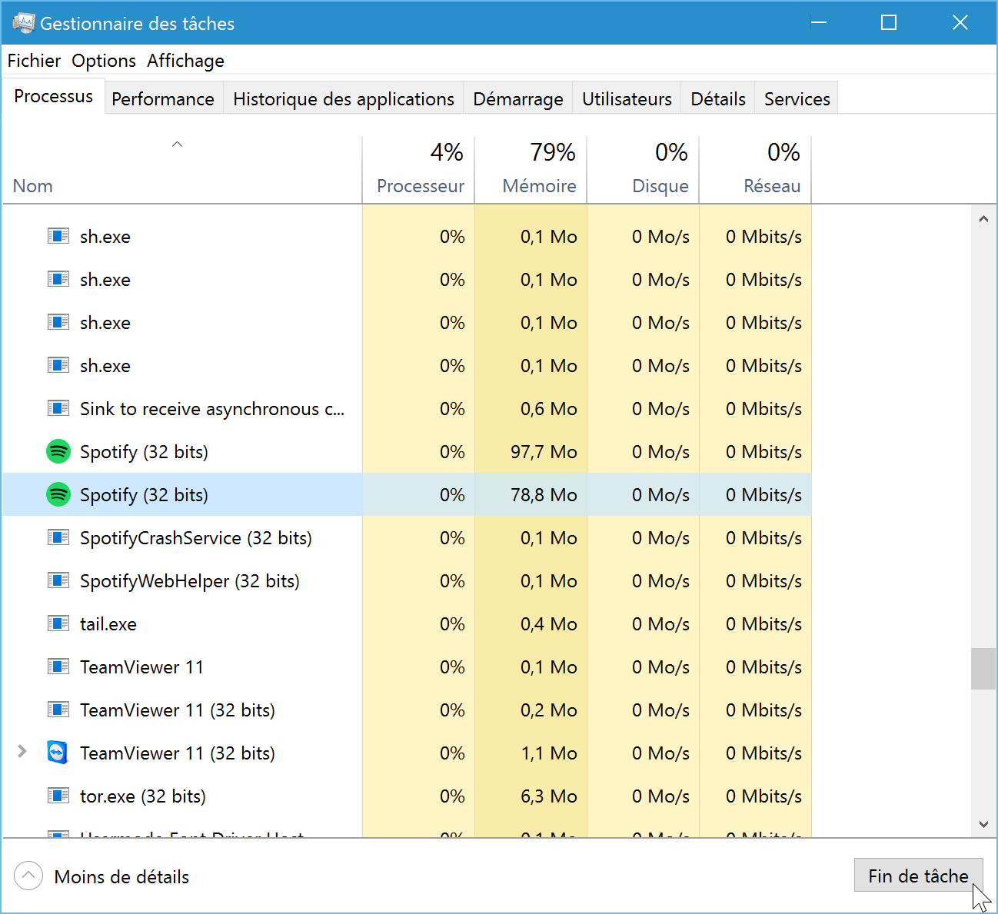Go to the Démarrage tab
Image resolution: width=998 pixels, height=914 pixels.
518,98
